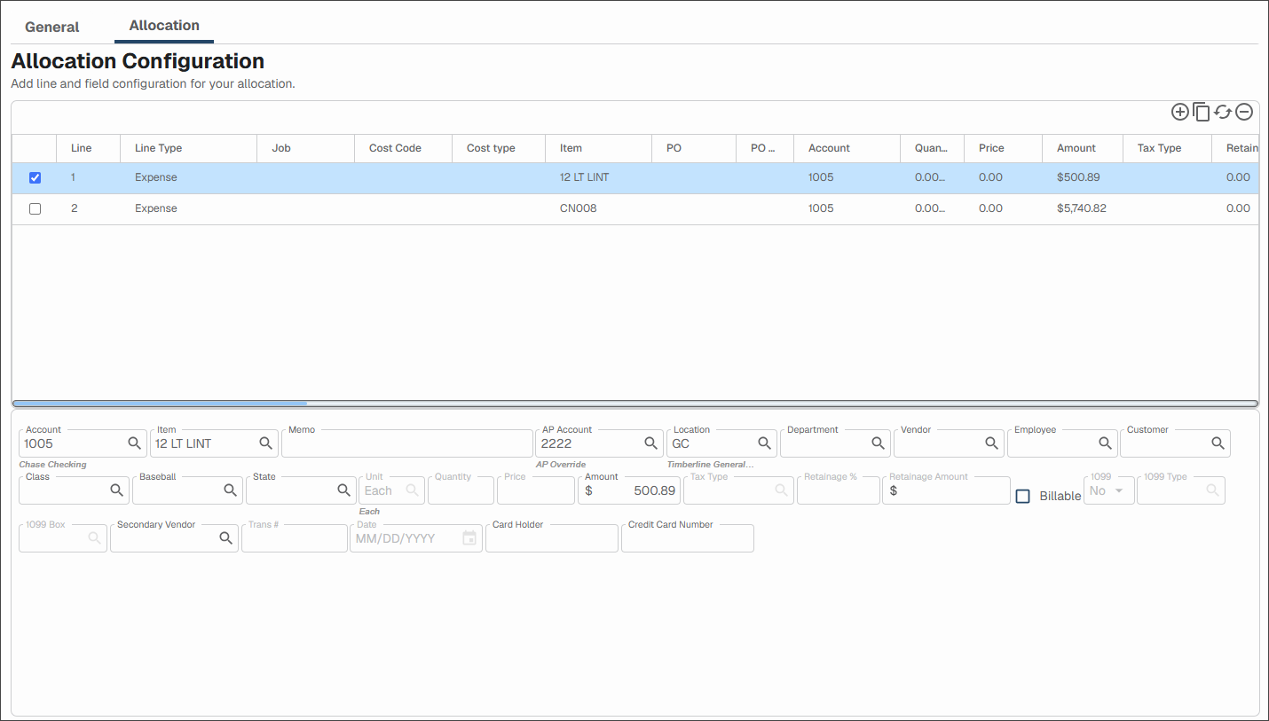
Task: Open Employee lookup magnifier
Action: pyautogui.click(x=1105, y=443)
